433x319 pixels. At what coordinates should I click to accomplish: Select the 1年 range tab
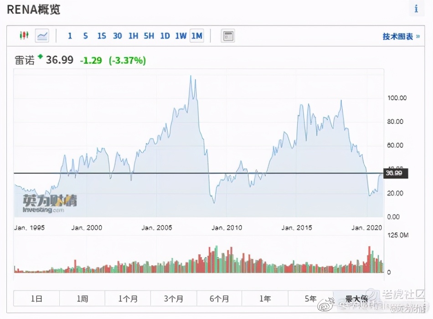pos(265,299)
